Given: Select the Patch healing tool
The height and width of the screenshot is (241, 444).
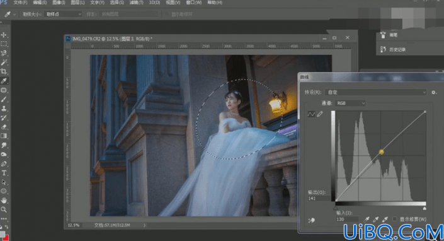Looking at the screenshot, I should pyautogui.click(x=4, y=90).
